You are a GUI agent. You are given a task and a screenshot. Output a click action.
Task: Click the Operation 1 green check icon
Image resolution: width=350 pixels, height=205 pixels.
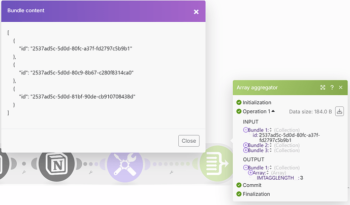click(239, 111)
